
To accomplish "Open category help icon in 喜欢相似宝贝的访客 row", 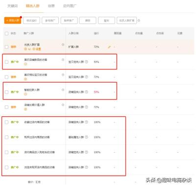I will (x=86, y=77).
